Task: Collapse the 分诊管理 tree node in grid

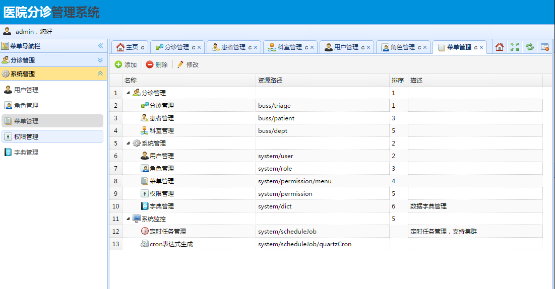Action: pos(128,93)
